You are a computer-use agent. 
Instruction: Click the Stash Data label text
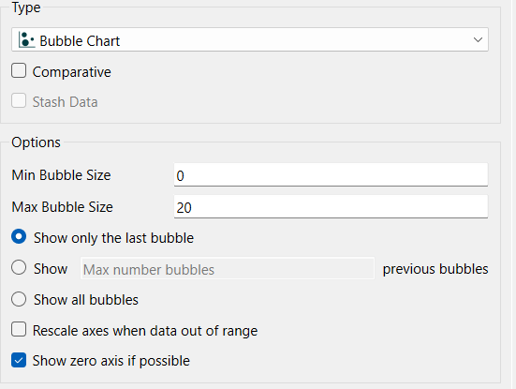point(65,102)
